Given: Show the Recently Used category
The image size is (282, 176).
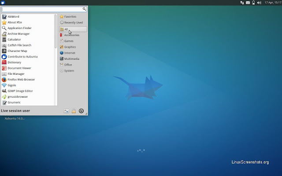Looking at the screenshot, I should (73, 22).
